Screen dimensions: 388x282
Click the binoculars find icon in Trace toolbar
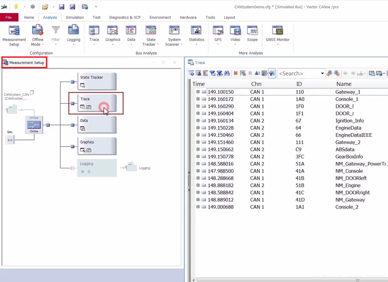point(227,73)
